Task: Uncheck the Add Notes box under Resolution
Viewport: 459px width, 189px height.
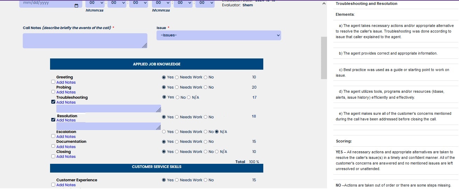Action: 53,120
